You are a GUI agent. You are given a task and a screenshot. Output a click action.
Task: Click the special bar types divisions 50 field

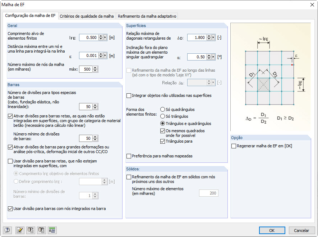tap(86, 107)
